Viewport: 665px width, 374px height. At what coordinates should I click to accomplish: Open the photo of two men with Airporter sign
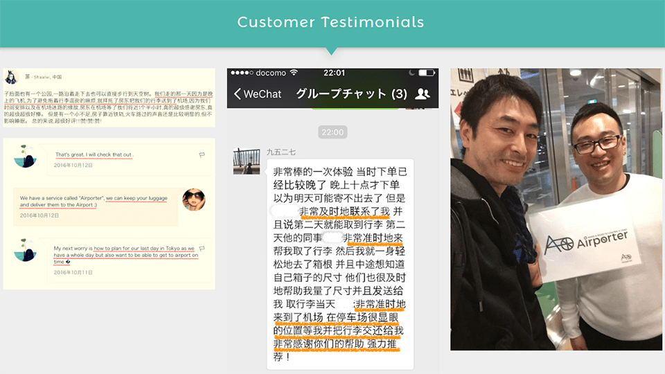click(x=556, y=209)
